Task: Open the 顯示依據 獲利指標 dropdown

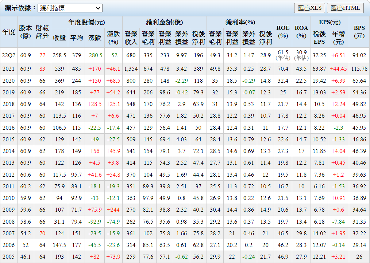Action: (x=70, y=8)
